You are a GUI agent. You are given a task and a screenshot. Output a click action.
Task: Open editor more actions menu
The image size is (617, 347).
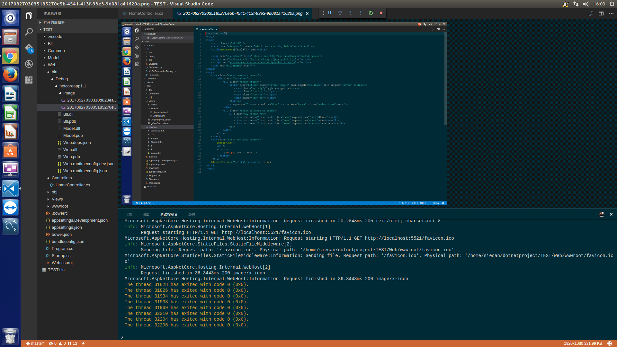pos(611,13)
